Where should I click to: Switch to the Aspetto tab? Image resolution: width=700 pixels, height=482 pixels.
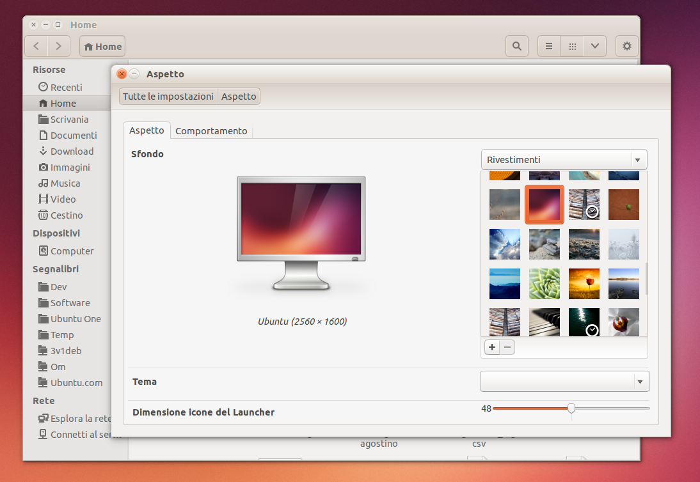point(147,130)
